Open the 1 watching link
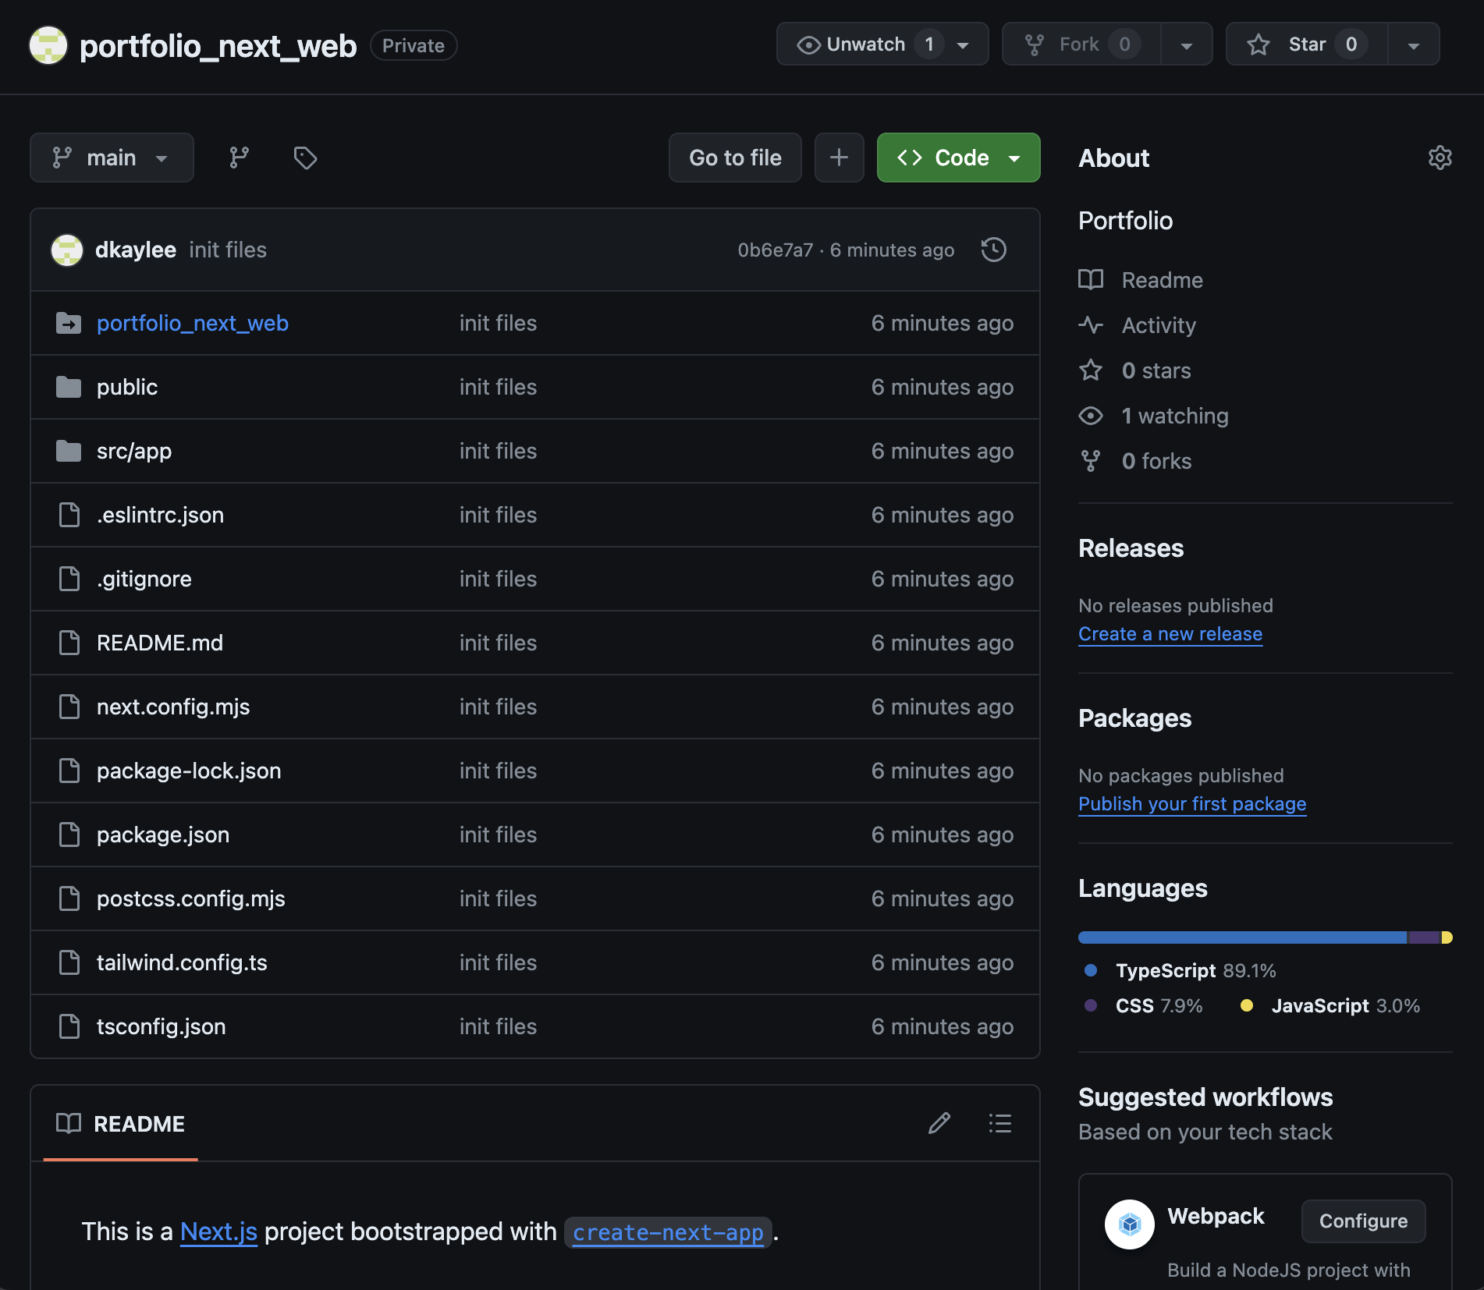Image resolution: width=1484 pixels, height=1290 pixels. point(1175,416)
